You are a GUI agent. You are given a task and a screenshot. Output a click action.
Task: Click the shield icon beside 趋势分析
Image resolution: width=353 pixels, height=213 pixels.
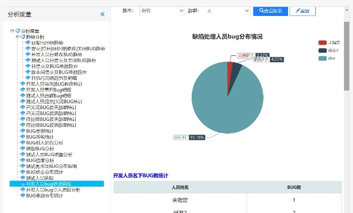click(x=22, y=37)
